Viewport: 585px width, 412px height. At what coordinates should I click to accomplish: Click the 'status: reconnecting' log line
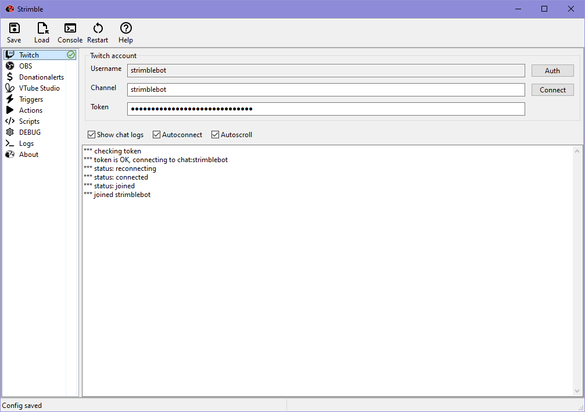pyautogui.click(x=120, y=169)
